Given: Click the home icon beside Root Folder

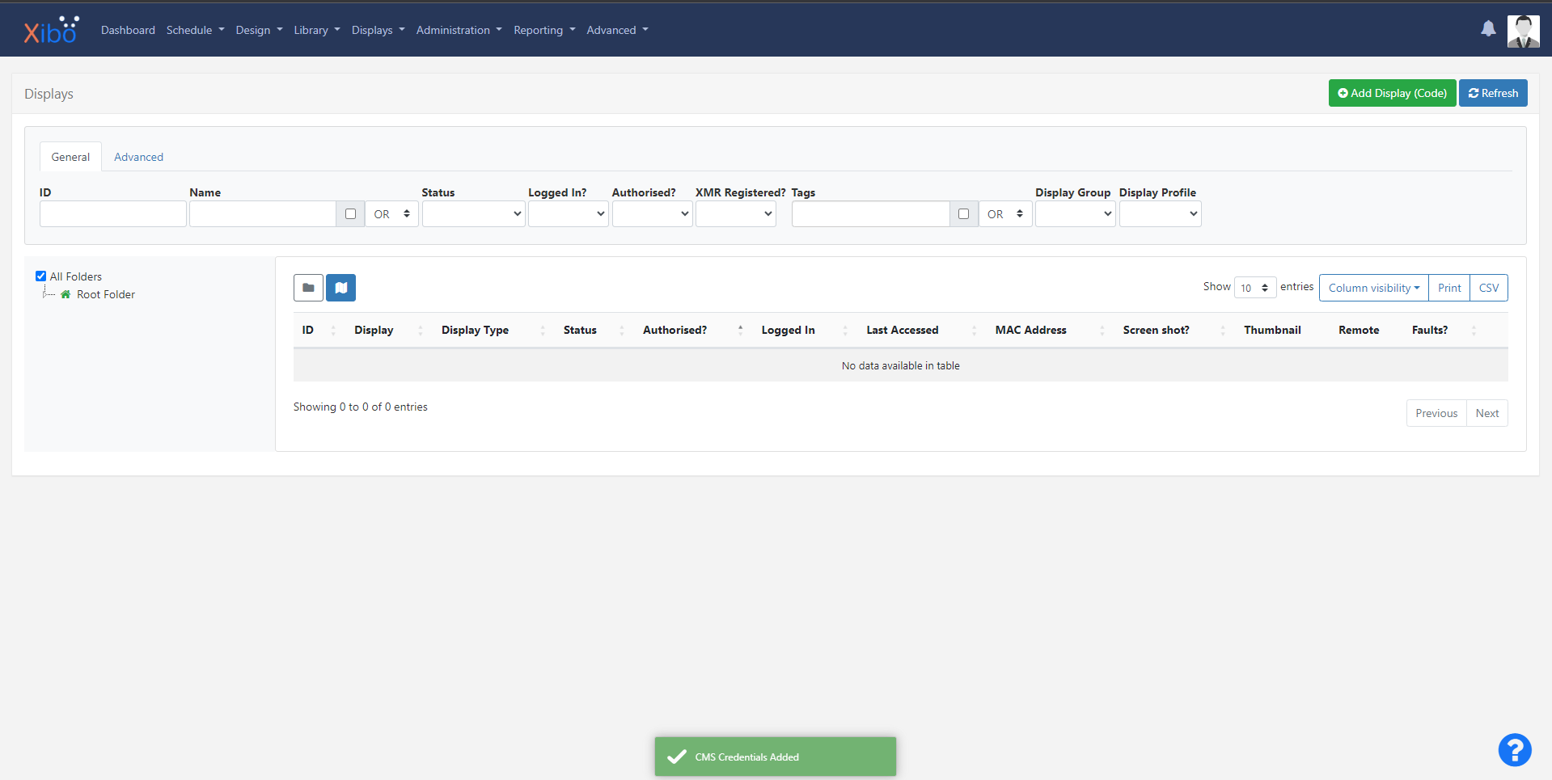Looking at the screenshot, I should pos(66,294).
